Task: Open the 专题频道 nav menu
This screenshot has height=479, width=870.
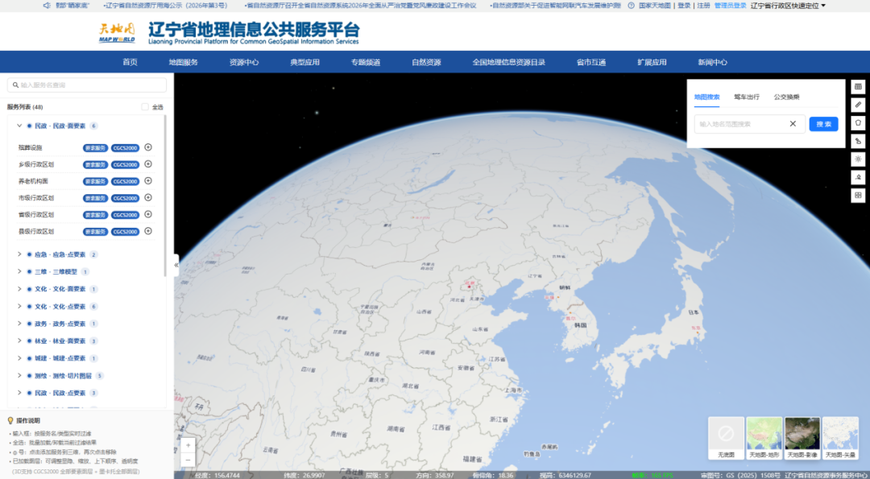Action: [366, 62]
